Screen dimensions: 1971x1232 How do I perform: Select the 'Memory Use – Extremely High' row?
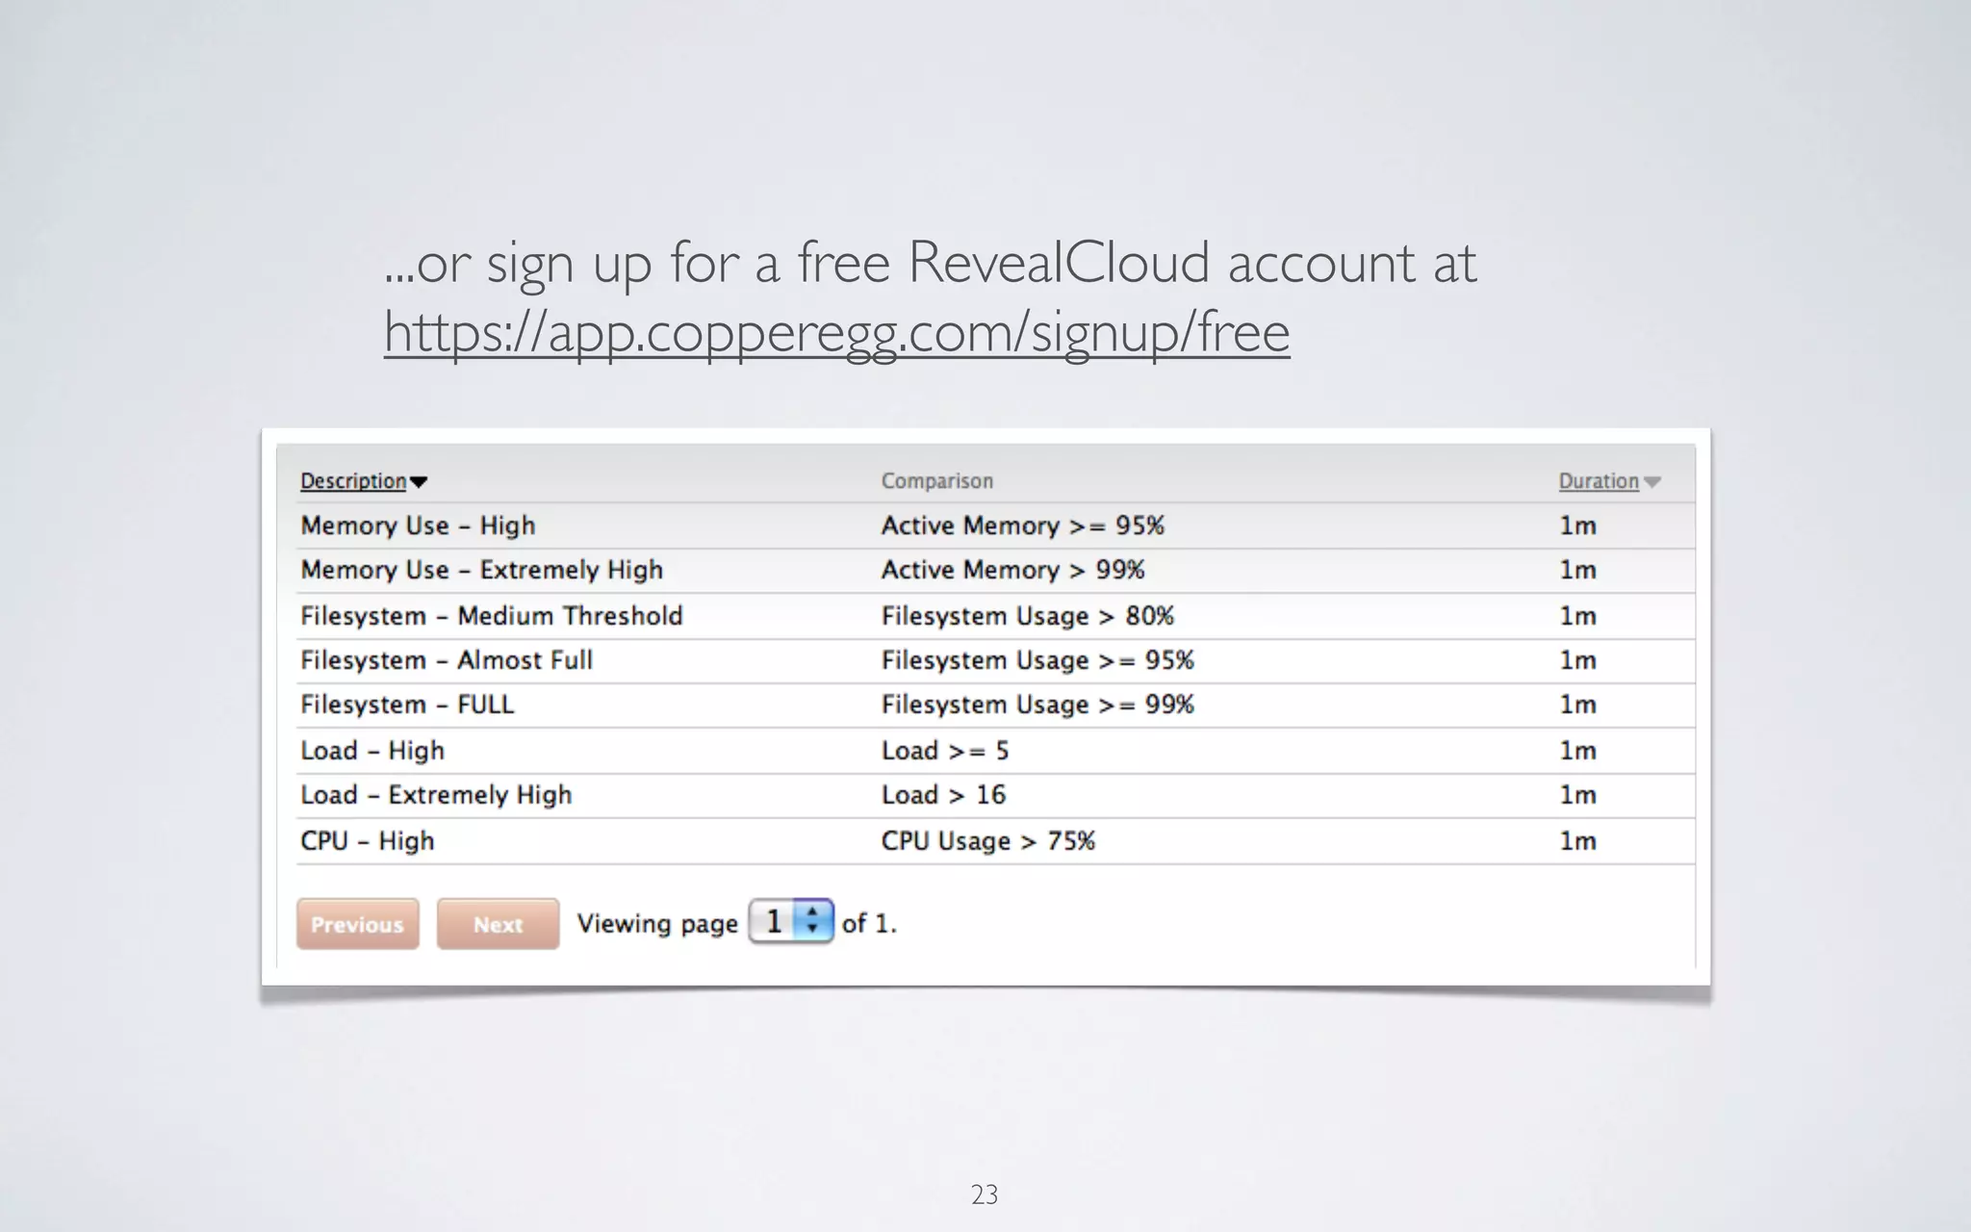coord(995,571)
